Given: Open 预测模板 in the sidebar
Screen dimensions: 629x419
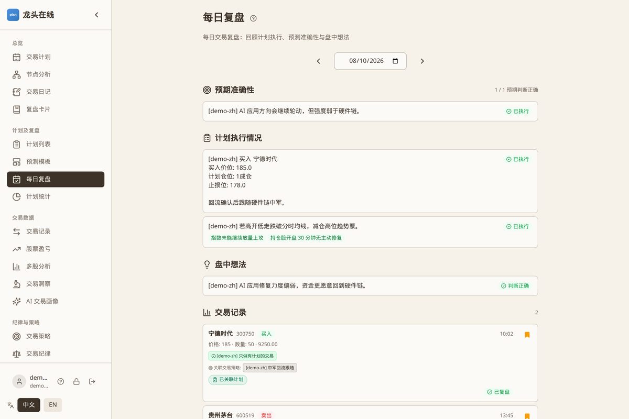Looking at the screenshot, I should 56,162.
